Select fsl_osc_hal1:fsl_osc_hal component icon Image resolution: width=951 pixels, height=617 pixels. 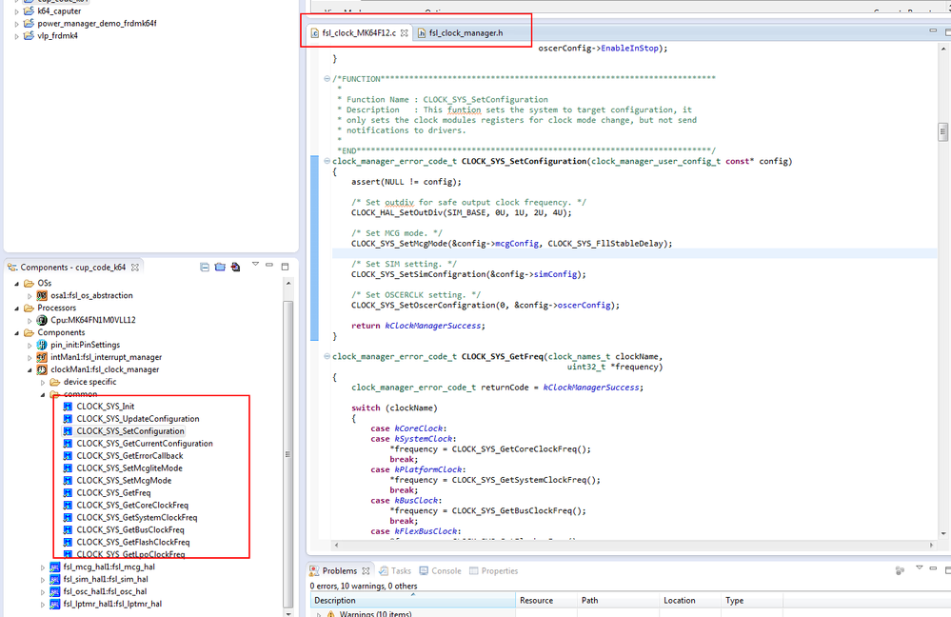click(54, 591)
